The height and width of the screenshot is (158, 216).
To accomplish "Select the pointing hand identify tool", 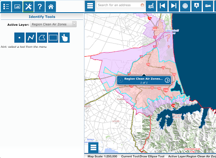I will coord(65,38).
